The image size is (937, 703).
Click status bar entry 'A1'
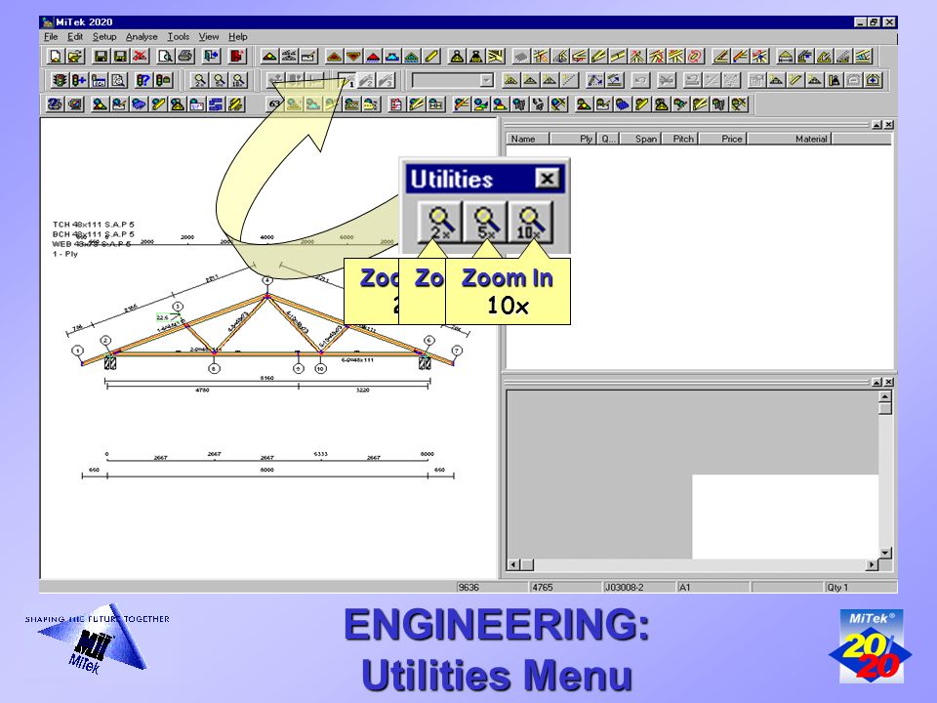click(x=685, y=587)
